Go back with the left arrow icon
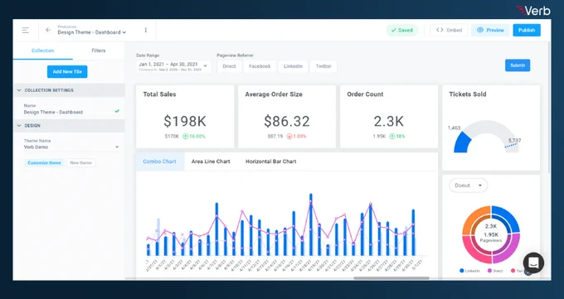 [48, 30]
